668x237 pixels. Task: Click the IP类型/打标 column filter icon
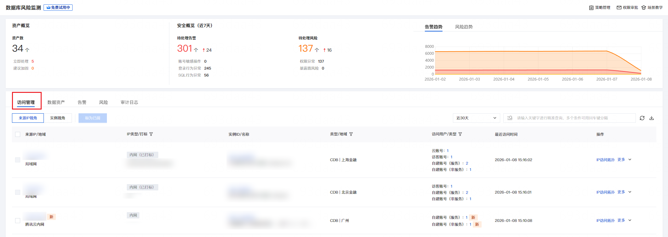click(x=151, y=134)
